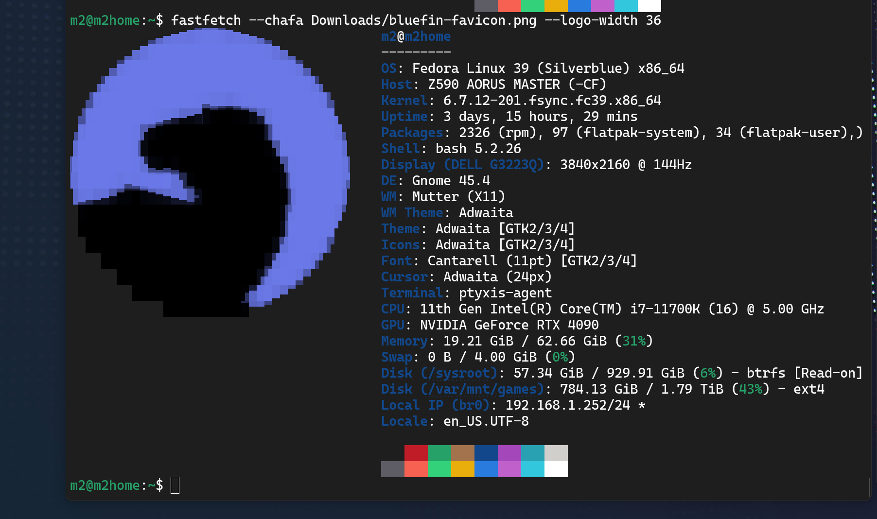
Task: Pick the dark red swatch in bottom palette
Action: pyautogui.click(x=416, y=453)
